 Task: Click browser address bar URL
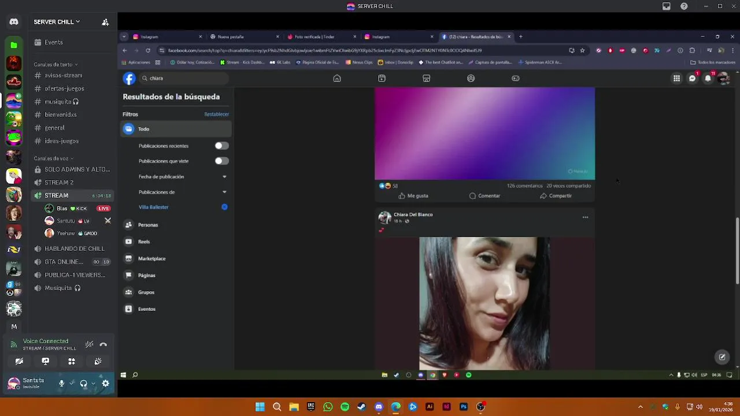[x=325, y=50]
